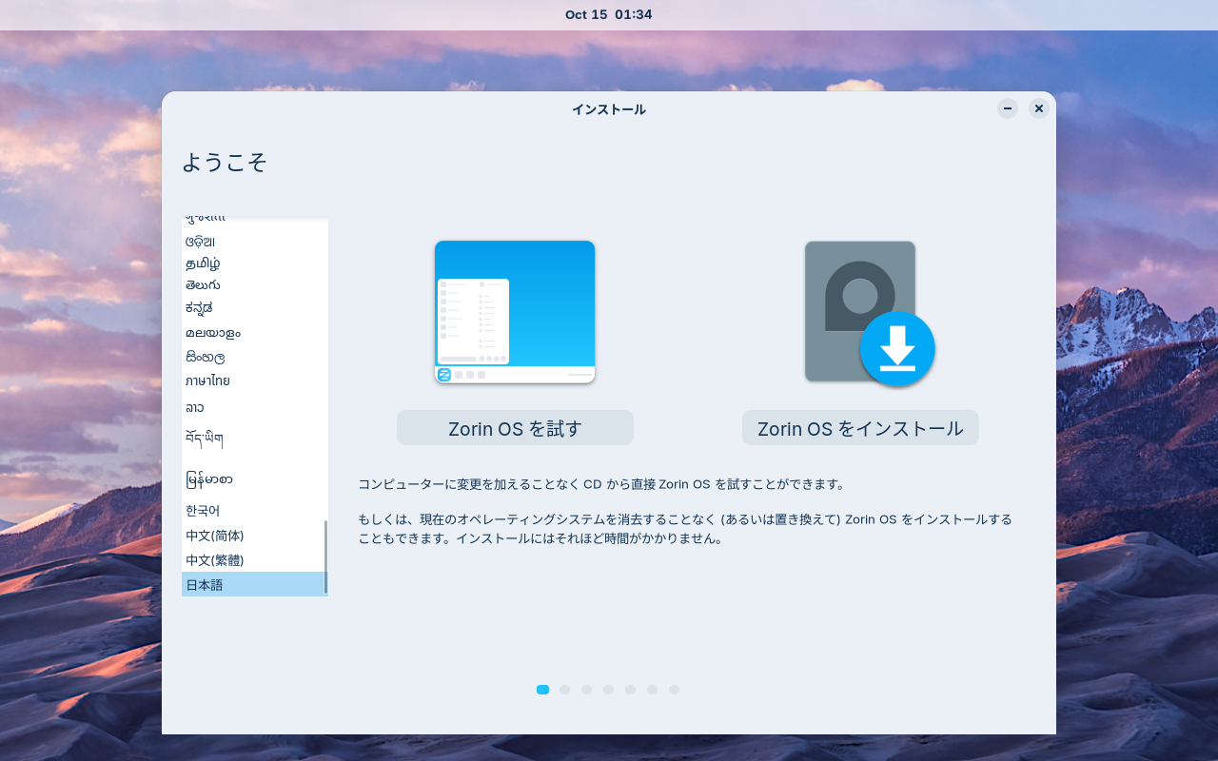
Task: Close the インストール window
Action: (1039, 108)
